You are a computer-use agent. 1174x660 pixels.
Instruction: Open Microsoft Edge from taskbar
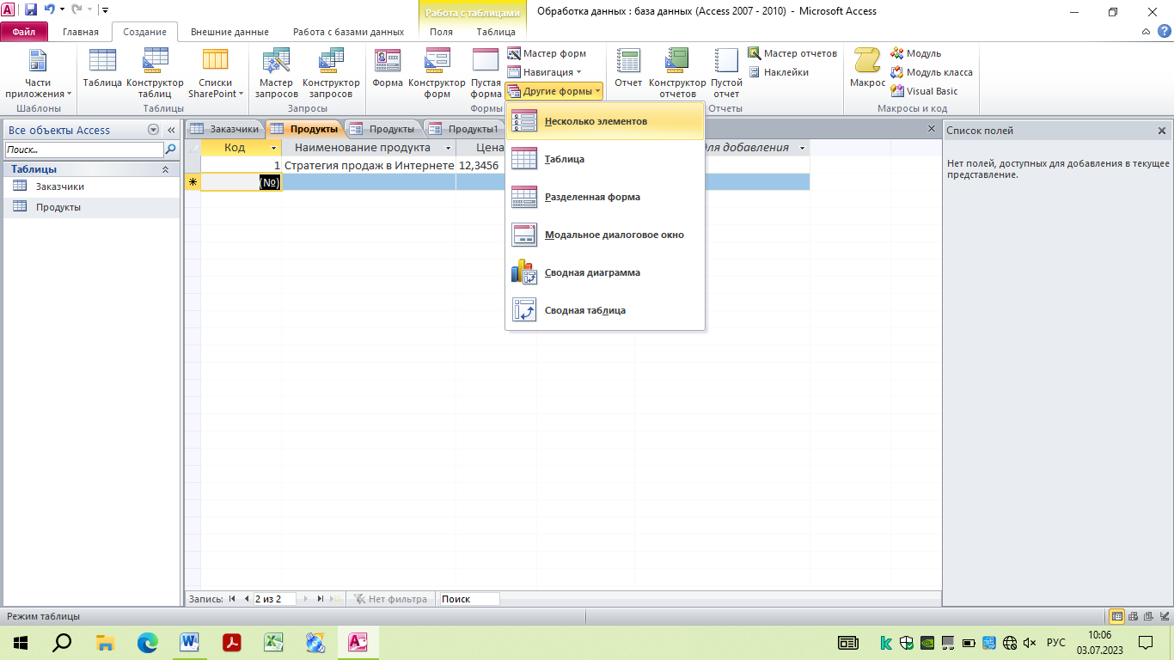click(x=148, y=642)
